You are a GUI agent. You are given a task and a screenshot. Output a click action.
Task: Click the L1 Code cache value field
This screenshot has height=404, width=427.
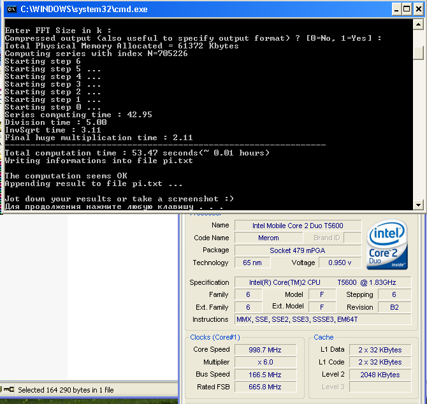(x=380, y=362)
